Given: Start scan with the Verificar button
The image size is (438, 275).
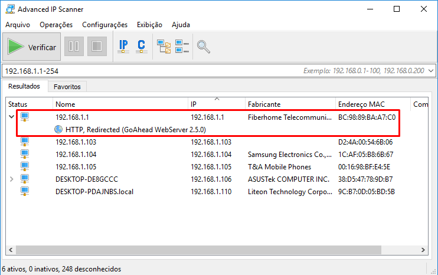Looking at the screenshot, I should (x=31, y=47).
